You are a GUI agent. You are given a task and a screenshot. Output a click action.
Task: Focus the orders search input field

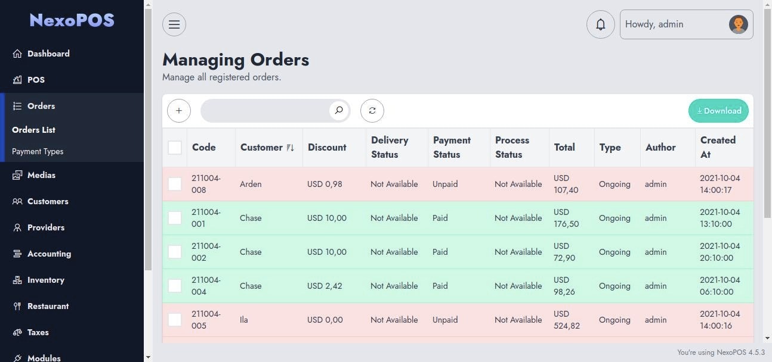click(265, 111)
